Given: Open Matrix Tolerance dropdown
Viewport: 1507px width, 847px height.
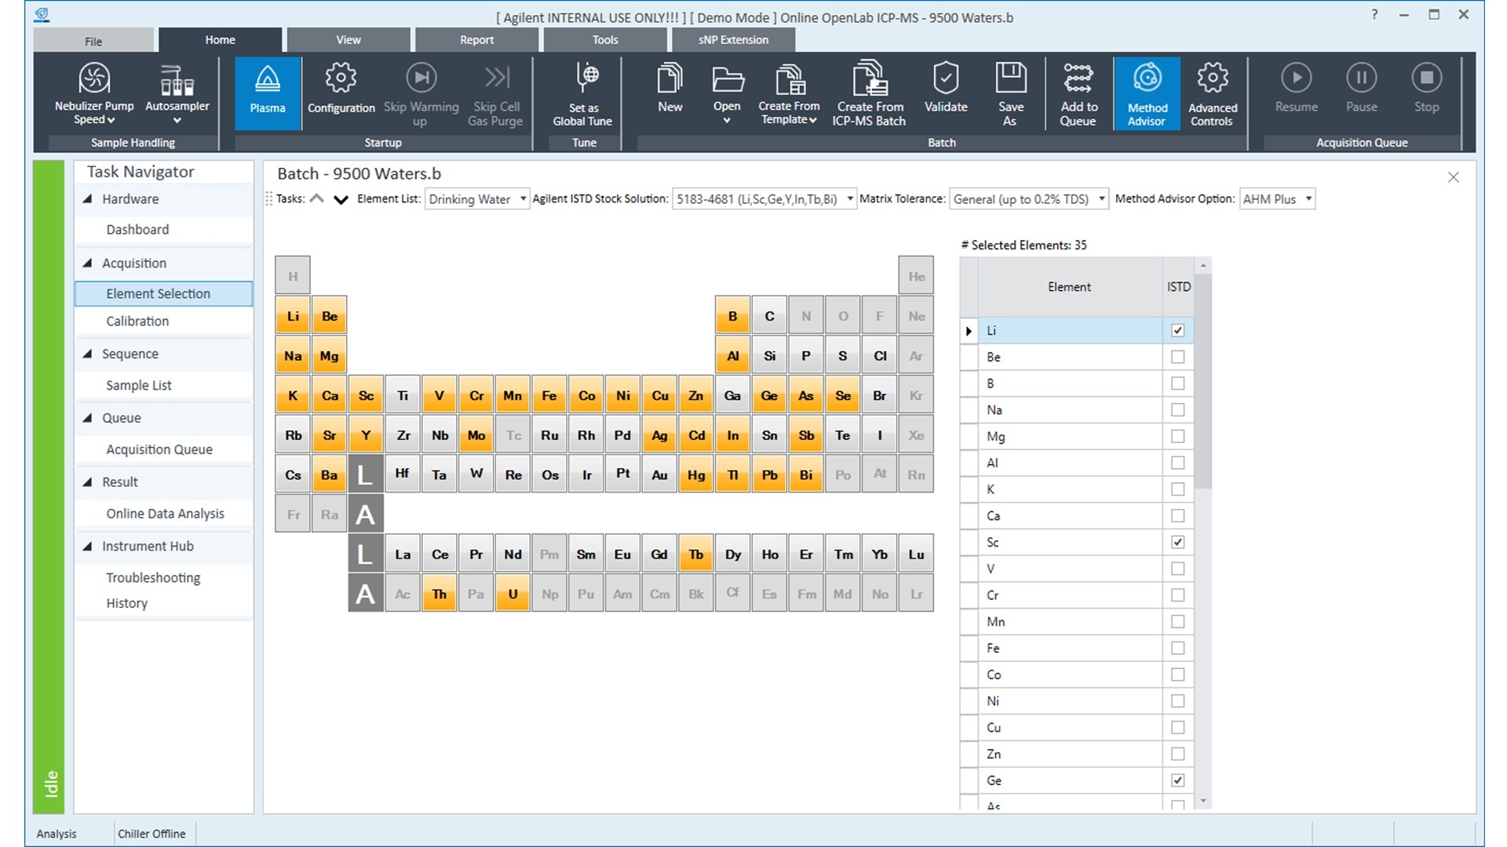Looking at the screenshot, I should pyautogui.click(x=1028, y=199).
